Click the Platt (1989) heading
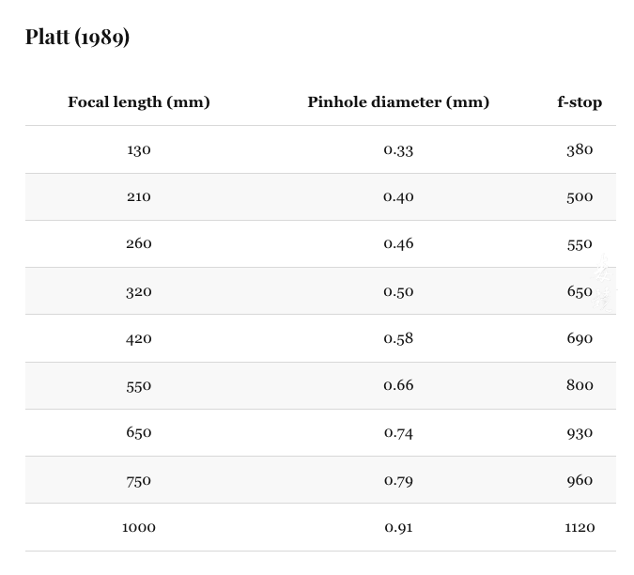This screenshot has height=575, width=634. (x=78, y=37)
